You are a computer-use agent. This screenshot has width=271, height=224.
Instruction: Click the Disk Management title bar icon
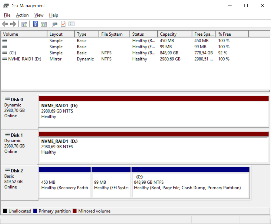6,6
